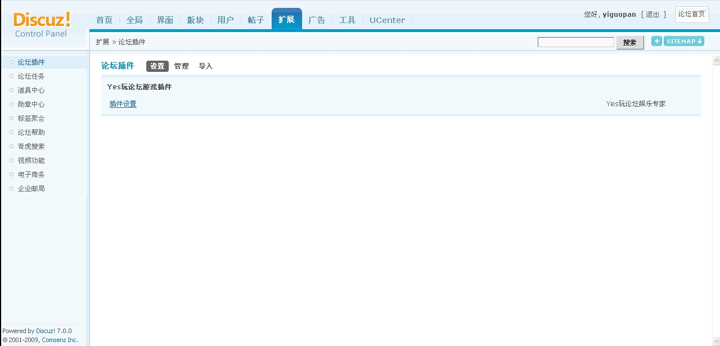Image resolution: width=720 pixels, height=346 pixels.
Task: Open the 插件设置 link
Action: pos(123,104)
